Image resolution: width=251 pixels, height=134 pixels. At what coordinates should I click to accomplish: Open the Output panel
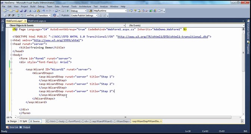pyautogui.click(x=25, y=127)
